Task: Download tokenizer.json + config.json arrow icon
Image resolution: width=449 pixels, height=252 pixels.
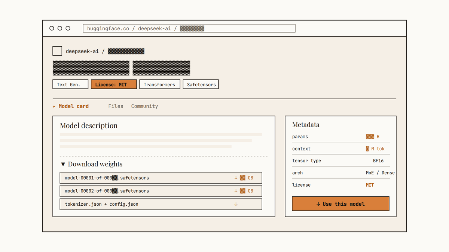Action: pyautogui.click(x=236, y=204)
